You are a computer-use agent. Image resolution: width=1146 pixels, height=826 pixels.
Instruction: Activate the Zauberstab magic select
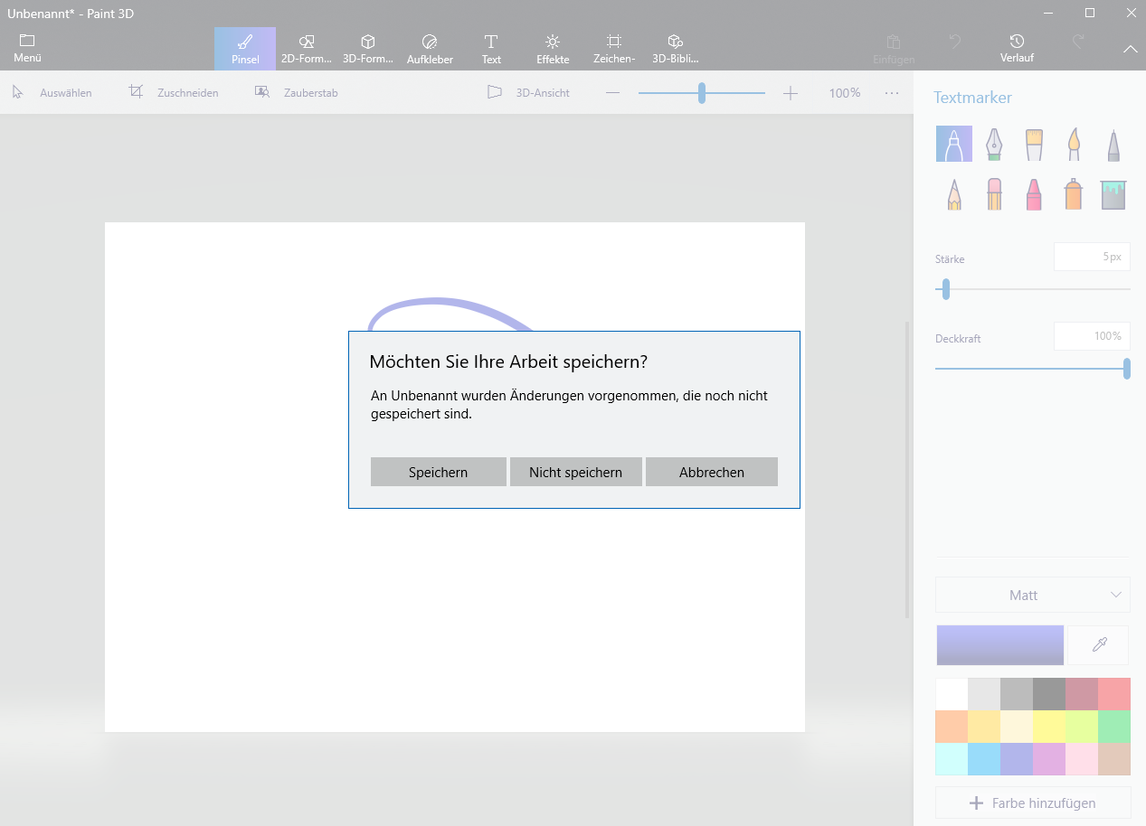tap(297, 92)
